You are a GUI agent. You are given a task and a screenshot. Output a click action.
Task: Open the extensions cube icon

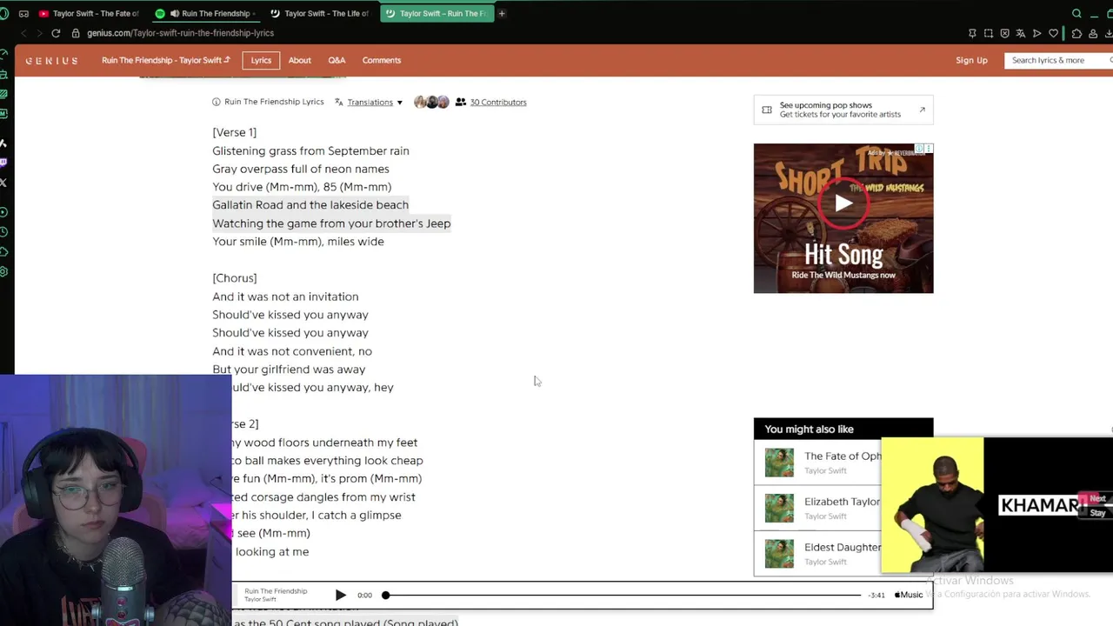pyautogui.click(x=1076, y=33)
